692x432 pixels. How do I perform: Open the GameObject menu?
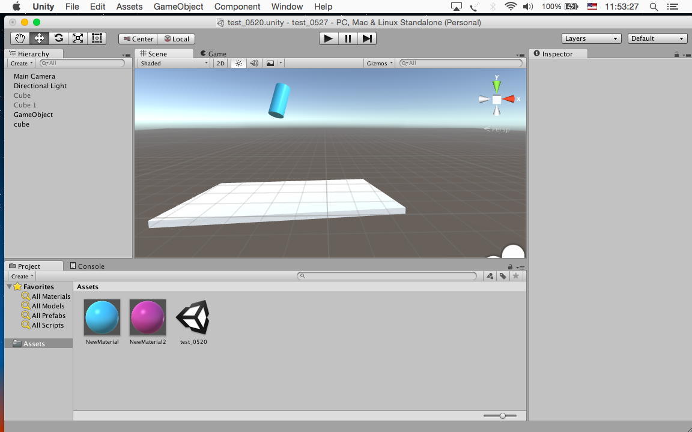[178, 7]
